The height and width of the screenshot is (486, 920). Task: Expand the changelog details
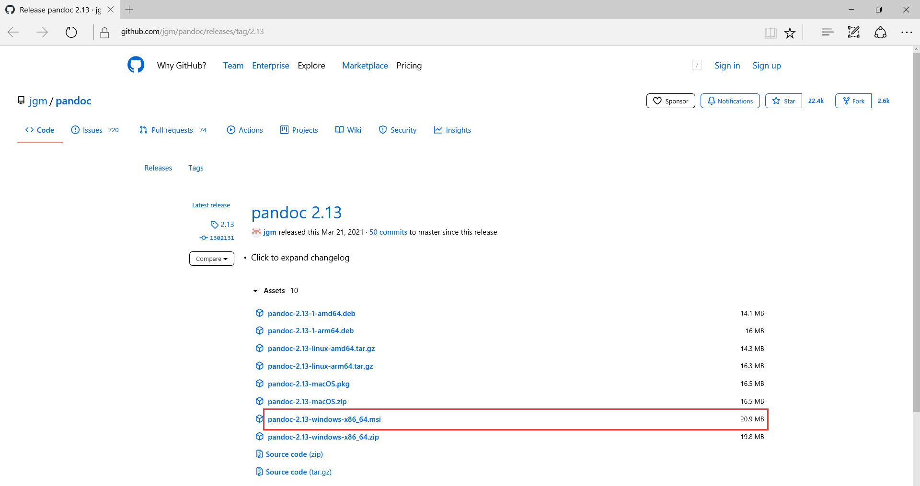(300, 258)
